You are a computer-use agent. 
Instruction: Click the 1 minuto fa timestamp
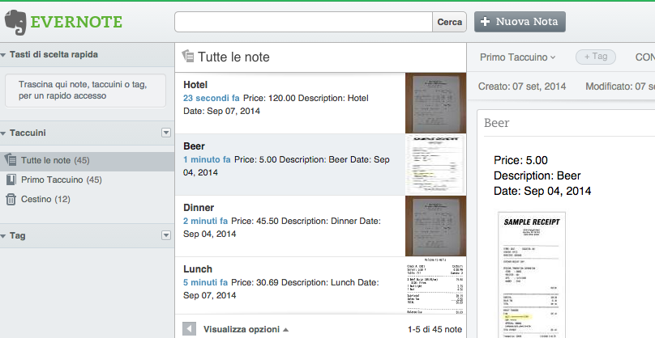click(207, 159)
